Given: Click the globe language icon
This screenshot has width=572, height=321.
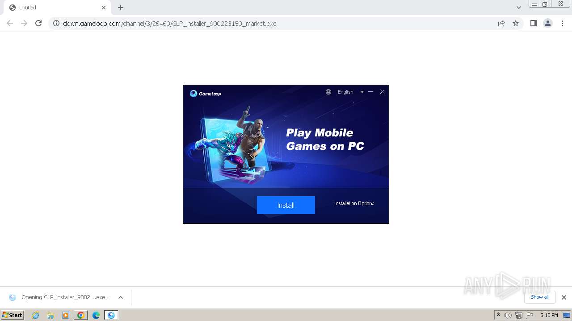Looking at the screenshot, I should click(x=328, y=92).
